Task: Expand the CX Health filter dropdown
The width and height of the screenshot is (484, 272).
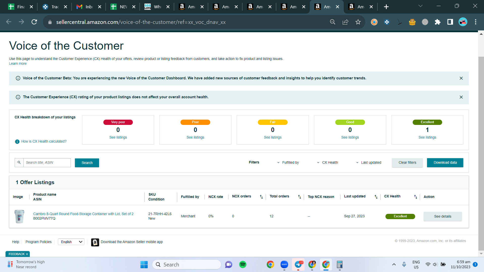Action: tap(327, 162)
